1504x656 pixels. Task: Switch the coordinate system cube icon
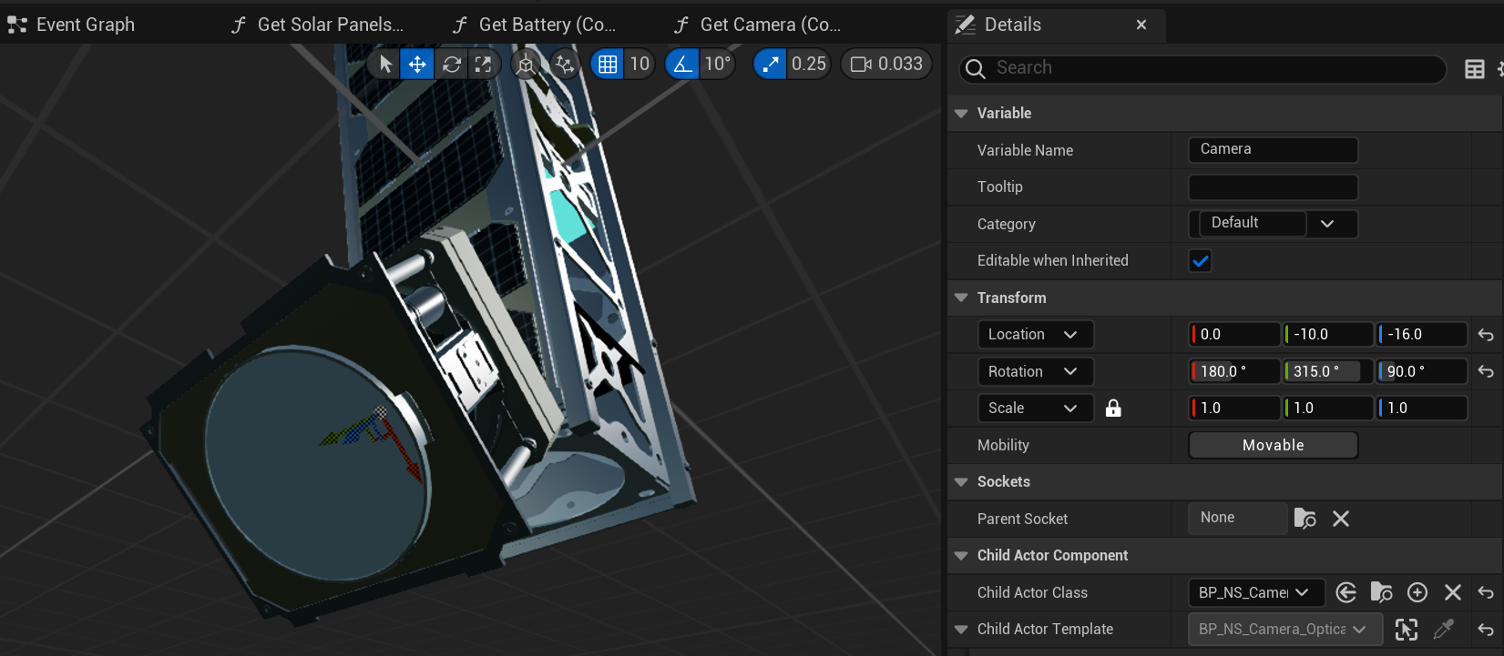(526, 64)
